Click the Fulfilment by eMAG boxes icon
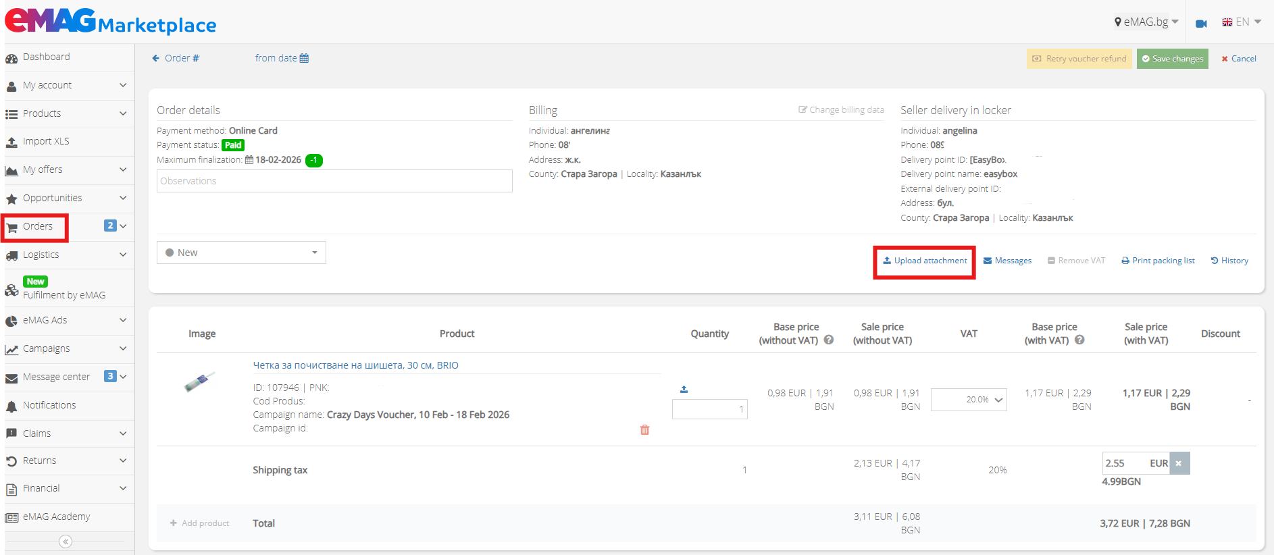This screenshot has height=555, width=1274. pos(11,290)
